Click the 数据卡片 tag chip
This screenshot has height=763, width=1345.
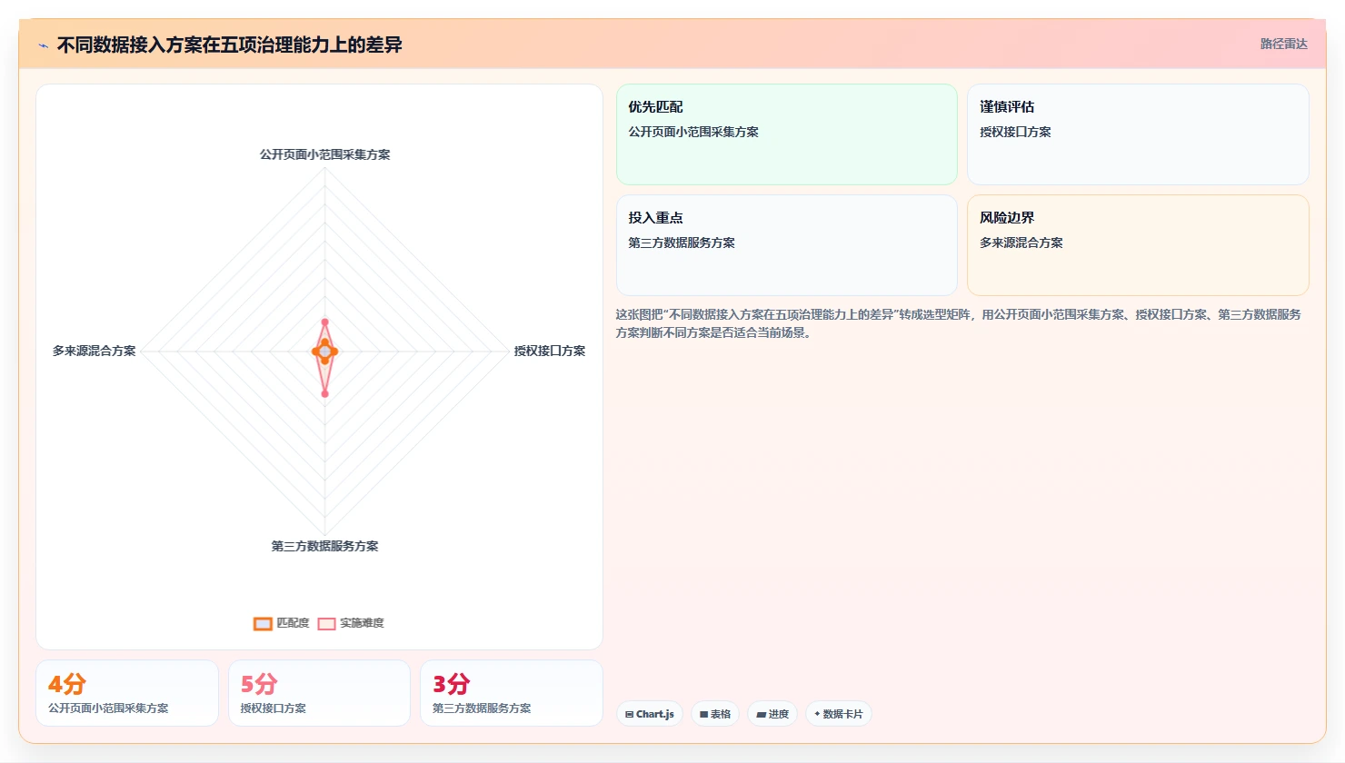[839, 714]
